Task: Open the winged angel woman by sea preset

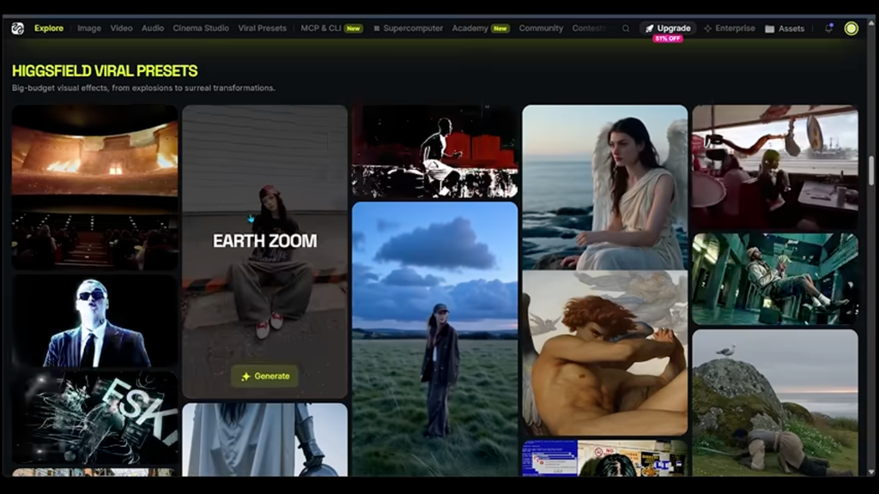Action: 605,187
